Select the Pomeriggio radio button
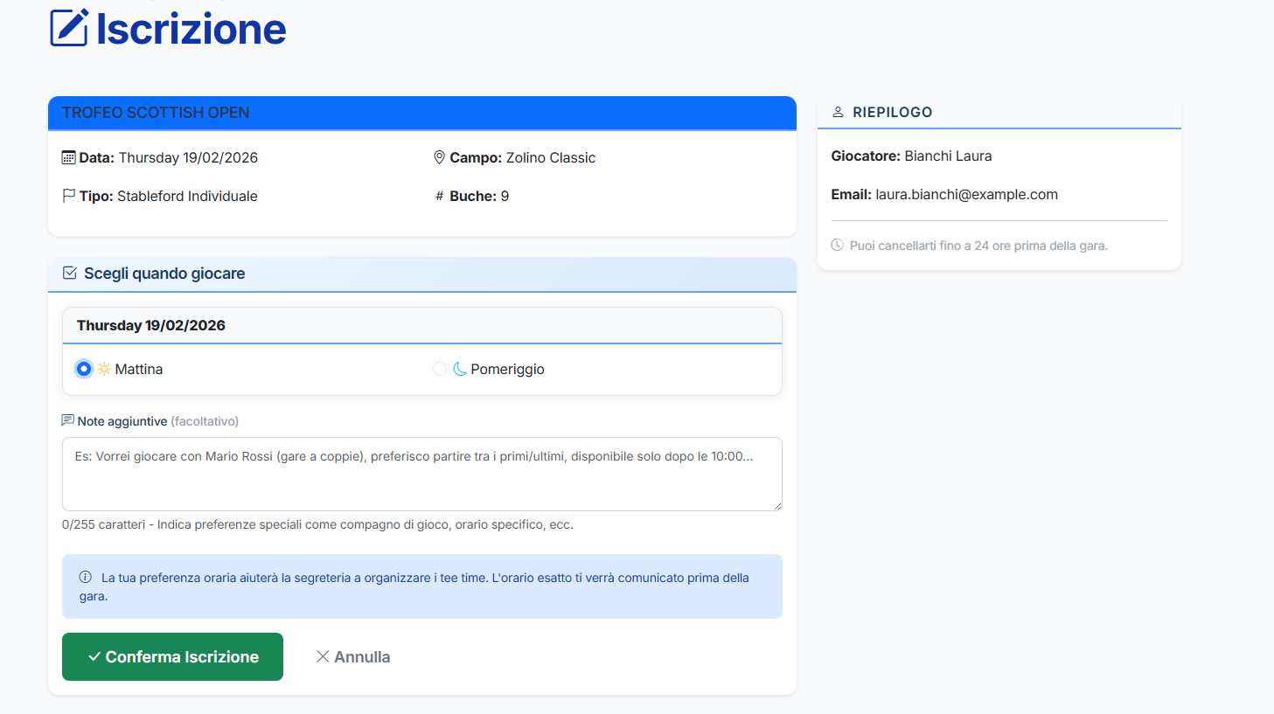The width and height of the screenshot is (1274, 714). (440, 368)
